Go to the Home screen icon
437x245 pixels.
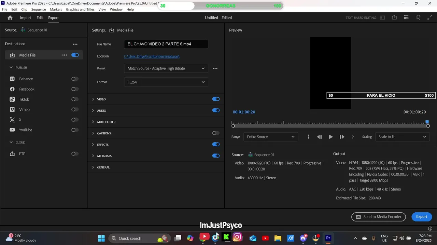pyautogui.click(x=10, y=18)
